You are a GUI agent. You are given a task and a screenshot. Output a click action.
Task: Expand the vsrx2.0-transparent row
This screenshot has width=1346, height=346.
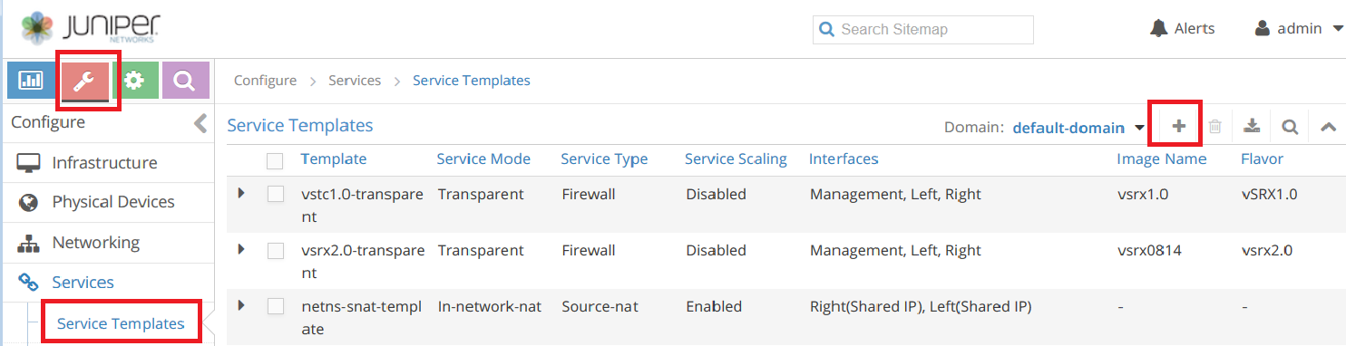tap(241, 249)
